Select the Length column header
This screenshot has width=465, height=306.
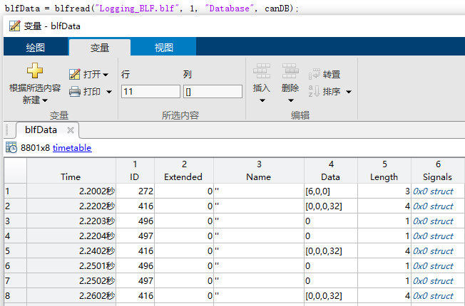[x=384, y=171]
